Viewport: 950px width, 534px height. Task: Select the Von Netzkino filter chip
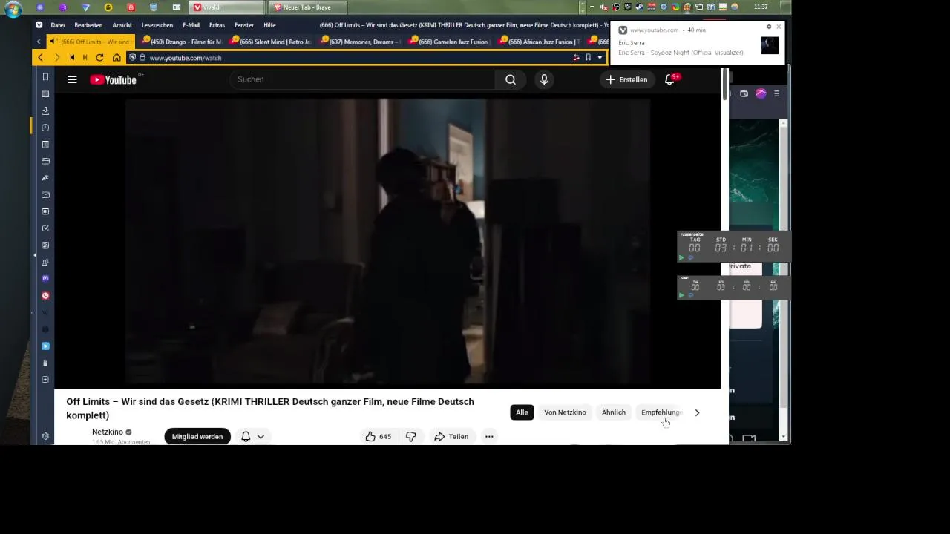565,412
